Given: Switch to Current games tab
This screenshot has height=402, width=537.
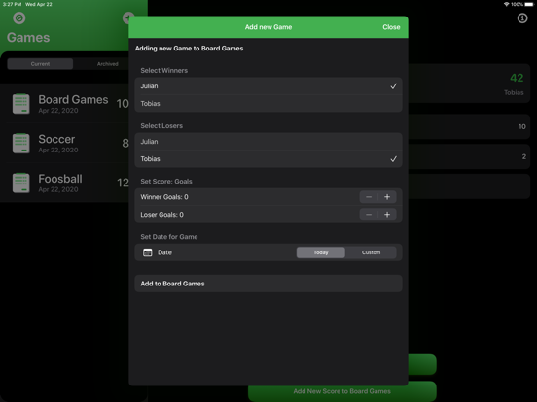Looking at the screenshot, I should (x=40, y=64).
